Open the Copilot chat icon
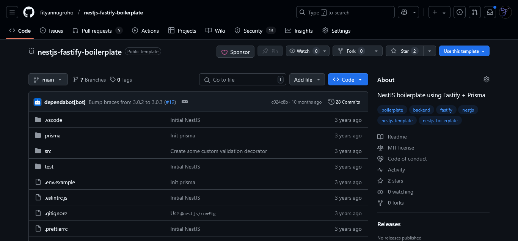The image size is (518, 241). (x=404, y=12)
